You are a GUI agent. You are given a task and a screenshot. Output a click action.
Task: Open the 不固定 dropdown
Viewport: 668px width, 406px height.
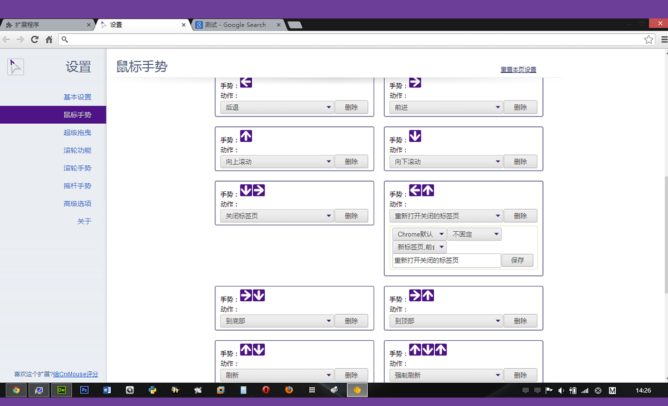click(474, 234)
